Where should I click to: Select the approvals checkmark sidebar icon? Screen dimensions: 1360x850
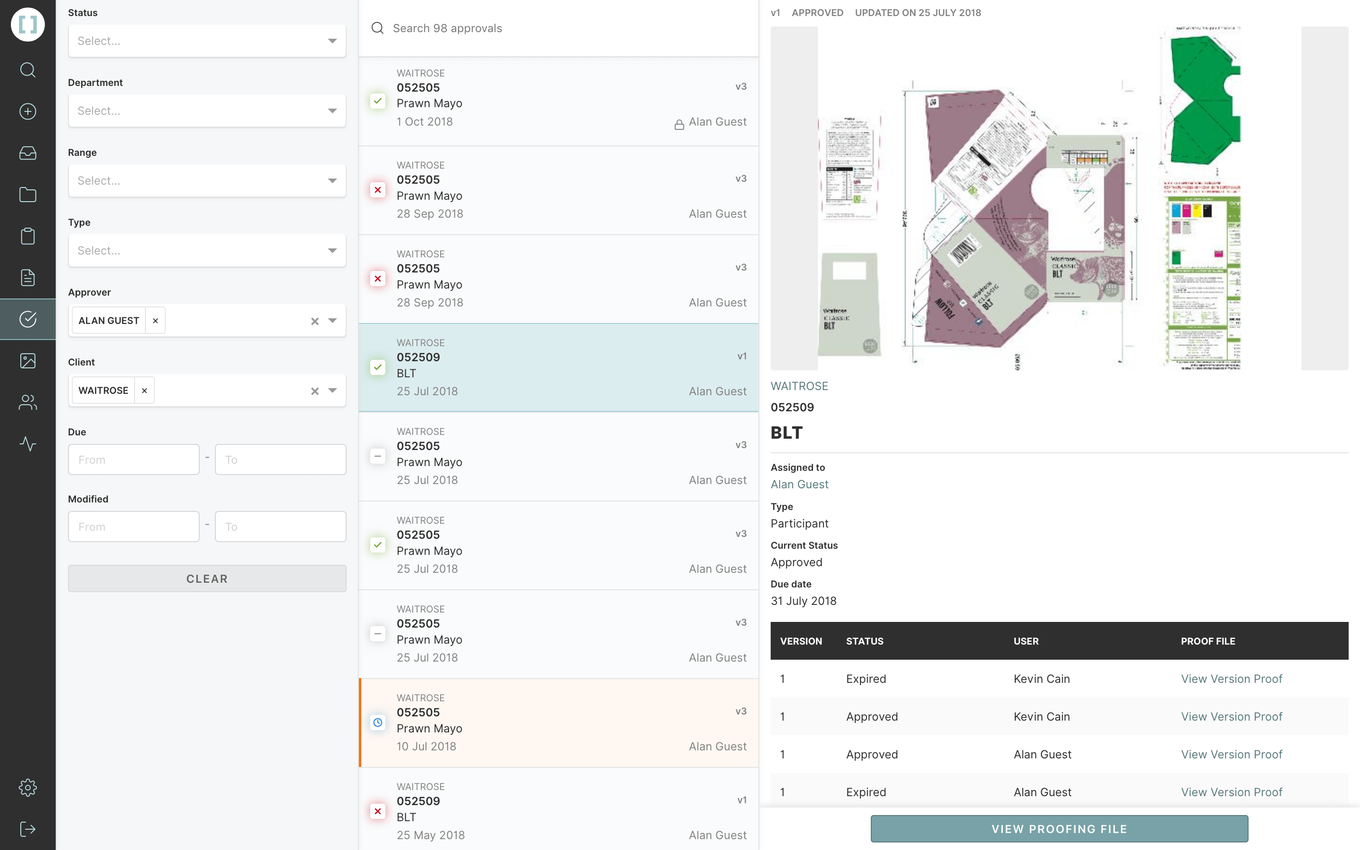[x=27, y=319]
